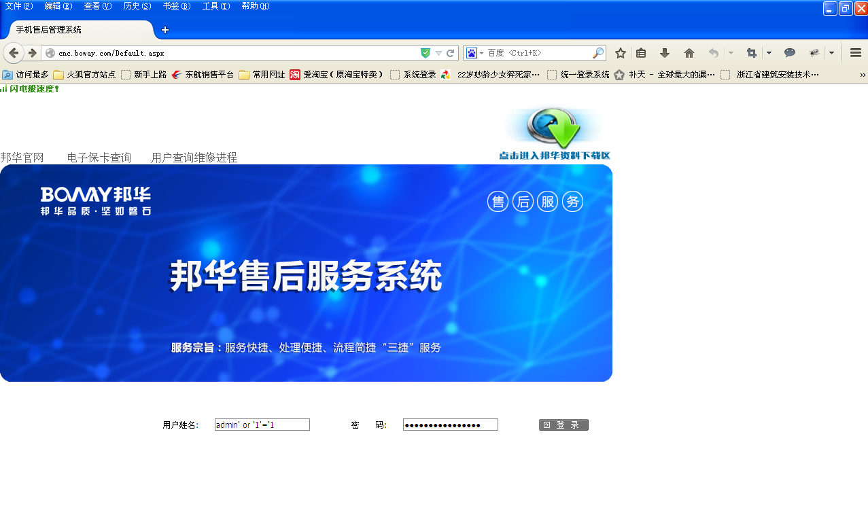868x521 pixels.
Task: Restore the browser window size
Action: (x=846, y=8)
